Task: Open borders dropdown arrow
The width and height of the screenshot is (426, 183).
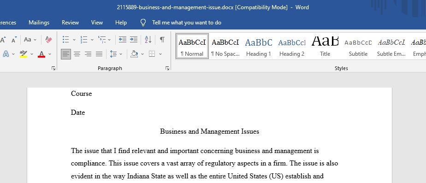Action: [160, 54]
